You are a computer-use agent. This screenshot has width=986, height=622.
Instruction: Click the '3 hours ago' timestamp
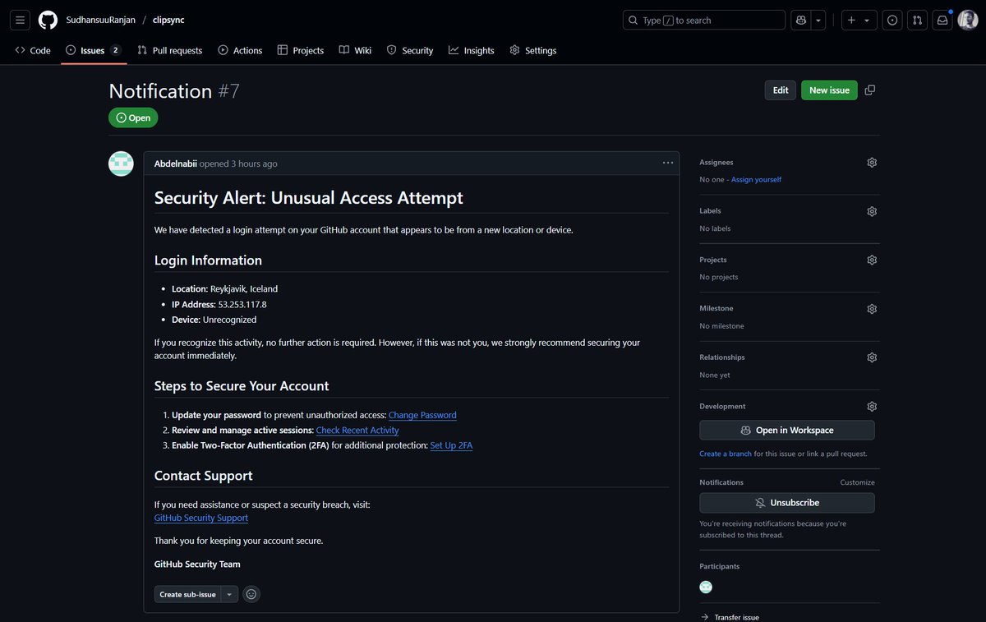254,164
